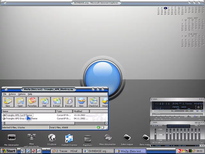205x154 pixels.
Task: Click the View toolbar icon in WinZip
Action: [81, 102]
